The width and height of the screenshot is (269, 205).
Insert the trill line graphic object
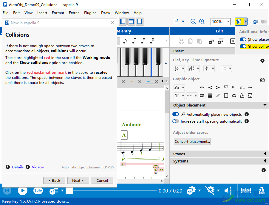point(242,87)
